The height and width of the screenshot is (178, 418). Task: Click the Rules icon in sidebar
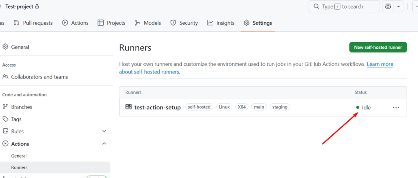[5, 131]
